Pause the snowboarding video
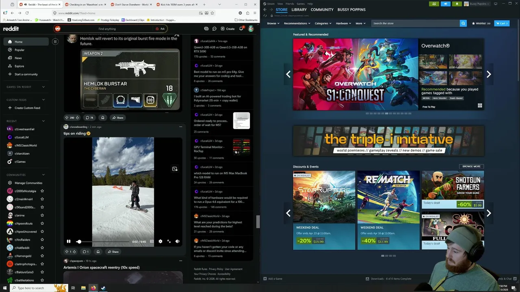Screen dimensions: 520x292 coord(69,241)
